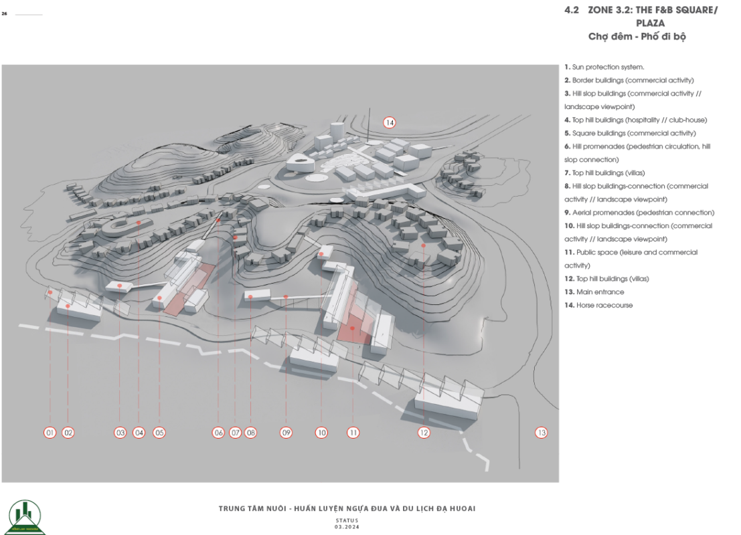Click the last legend entry, number 14
Image resolution: width=741 pixels, height=535 pixels.
point(598,305)
